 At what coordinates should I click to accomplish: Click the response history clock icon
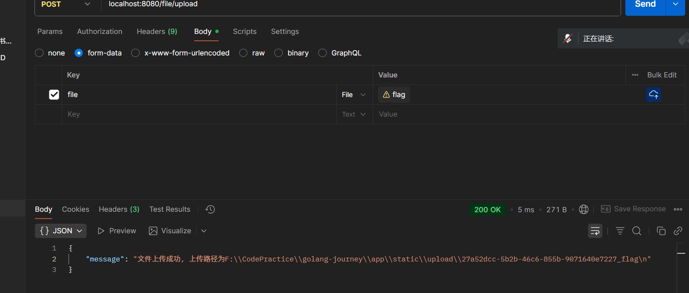[x=210, y=209]
